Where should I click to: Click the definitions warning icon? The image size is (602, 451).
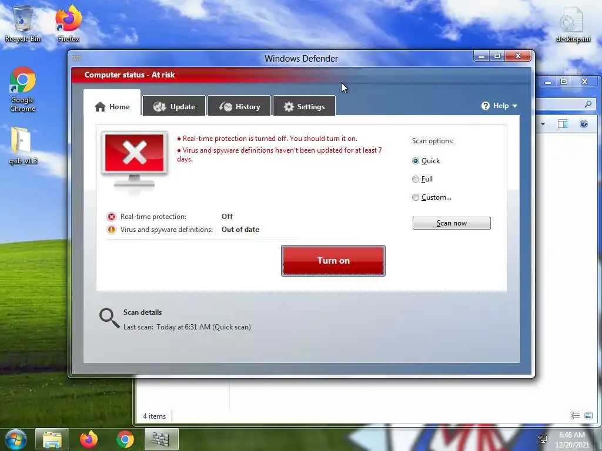(x=111, y=230)
